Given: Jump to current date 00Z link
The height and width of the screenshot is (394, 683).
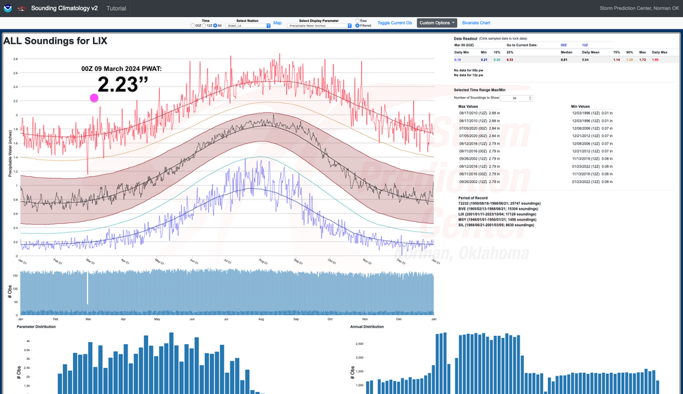Looking at the screenshot, I should (x=563, y=45).
